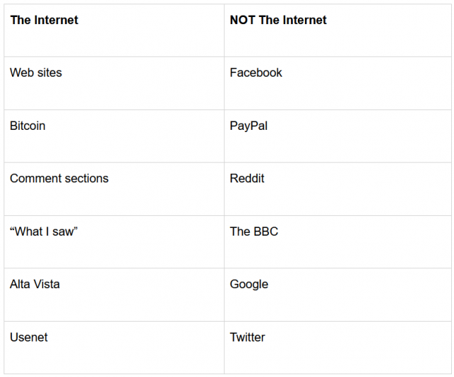The height and width of the screenshot is (377, 454).
Task: Select the "Reddit" cell
Action: coord(247,178)
